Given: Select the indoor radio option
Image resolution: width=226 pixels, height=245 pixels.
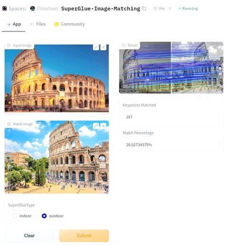Looking at the screenshot, I should click(15, 216).
